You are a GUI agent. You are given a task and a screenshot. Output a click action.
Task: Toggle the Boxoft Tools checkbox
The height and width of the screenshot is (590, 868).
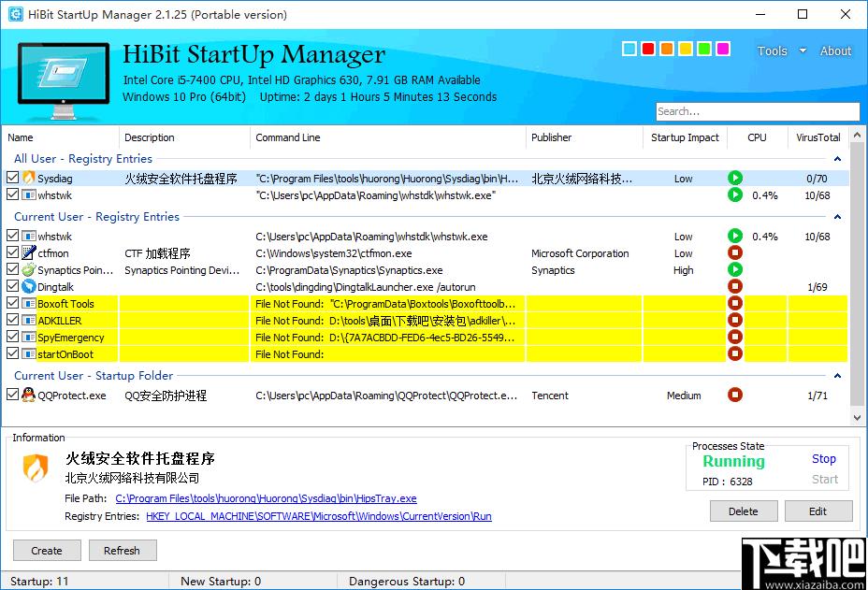coord(13,303)
